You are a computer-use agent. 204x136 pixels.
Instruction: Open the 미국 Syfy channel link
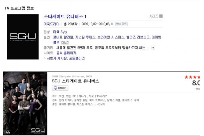[60, 32]
